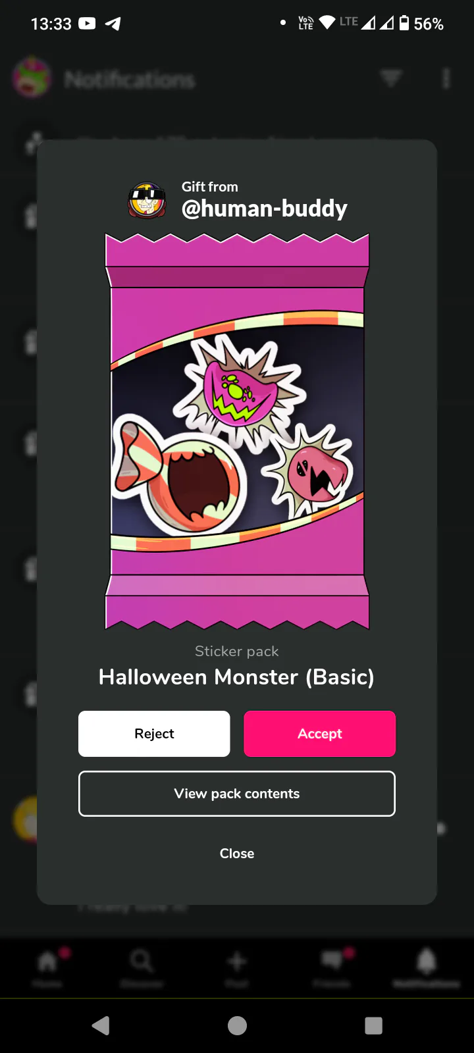Screen dimensions: 474x1053
Task: Select the Notifications bell tab
Action: coord(427,967)
